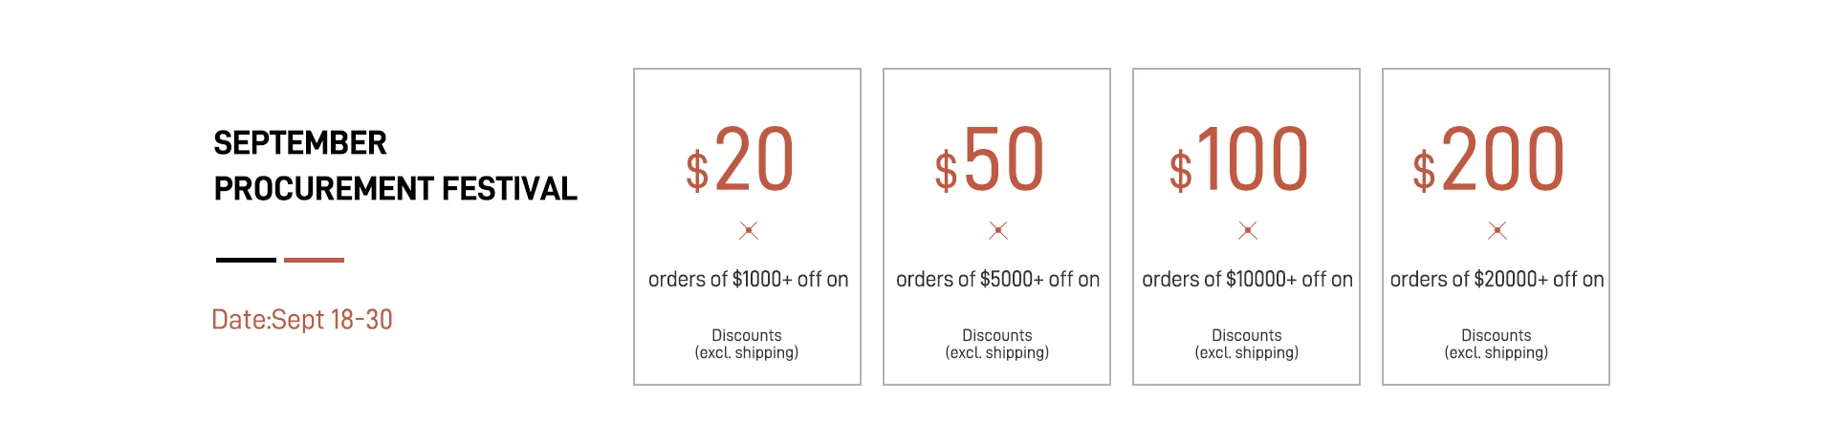The height and width of the screenshot is (443, 1836).
Task: Select the $50 discount amount
Action: (x=991, y=160)
